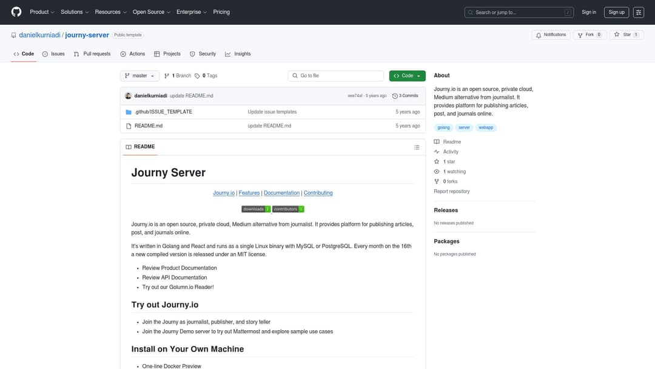Star the journy-server repository
The height and width of the screenshot is (369, 655).
pos(626,35)
